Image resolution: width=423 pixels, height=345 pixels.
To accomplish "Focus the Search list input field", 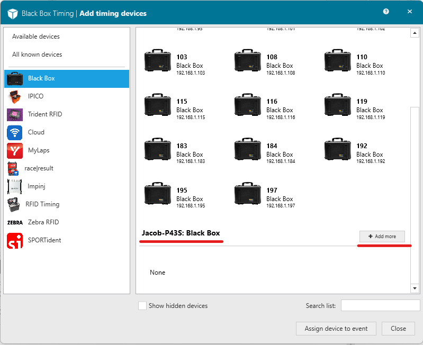I will [x=380, y=305].
